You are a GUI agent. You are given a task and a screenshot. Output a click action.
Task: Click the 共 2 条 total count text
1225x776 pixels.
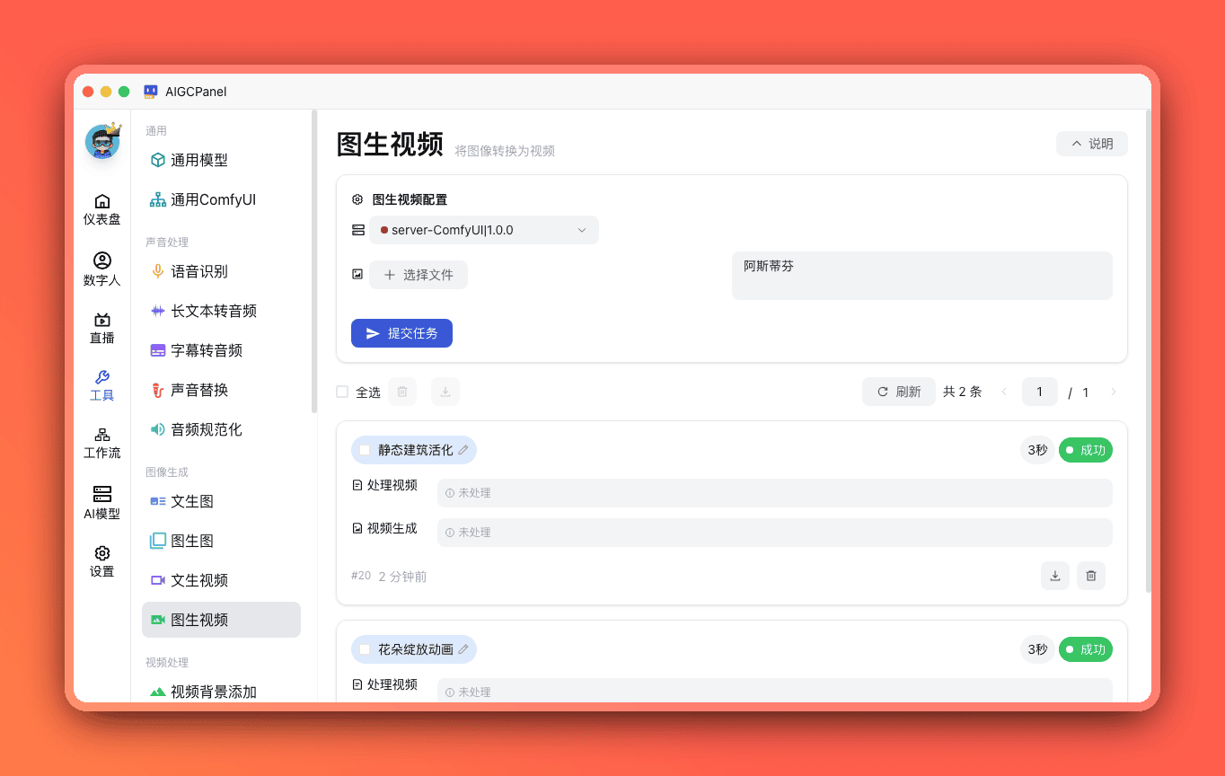click(963, 392)
